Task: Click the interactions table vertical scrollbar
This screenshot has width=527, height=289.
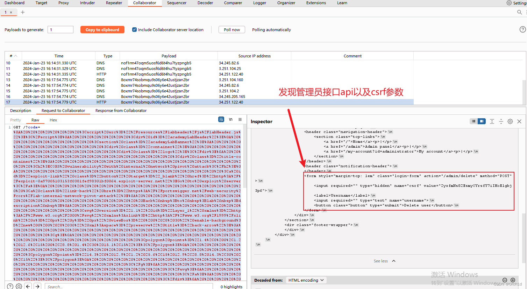Action: click(x=524, y=92)
